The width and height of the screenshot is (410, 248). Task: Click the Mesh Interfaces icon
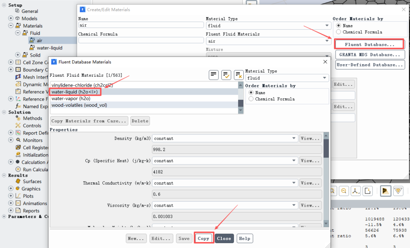pos(18,77)
